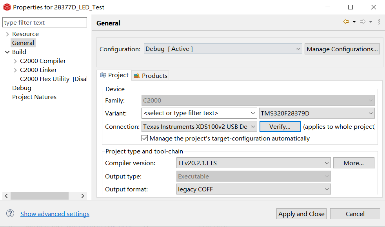Toggle automatic target-configuration management checkbox
Image resolution: width=385 pixels, height=227 pixels.
145,138
